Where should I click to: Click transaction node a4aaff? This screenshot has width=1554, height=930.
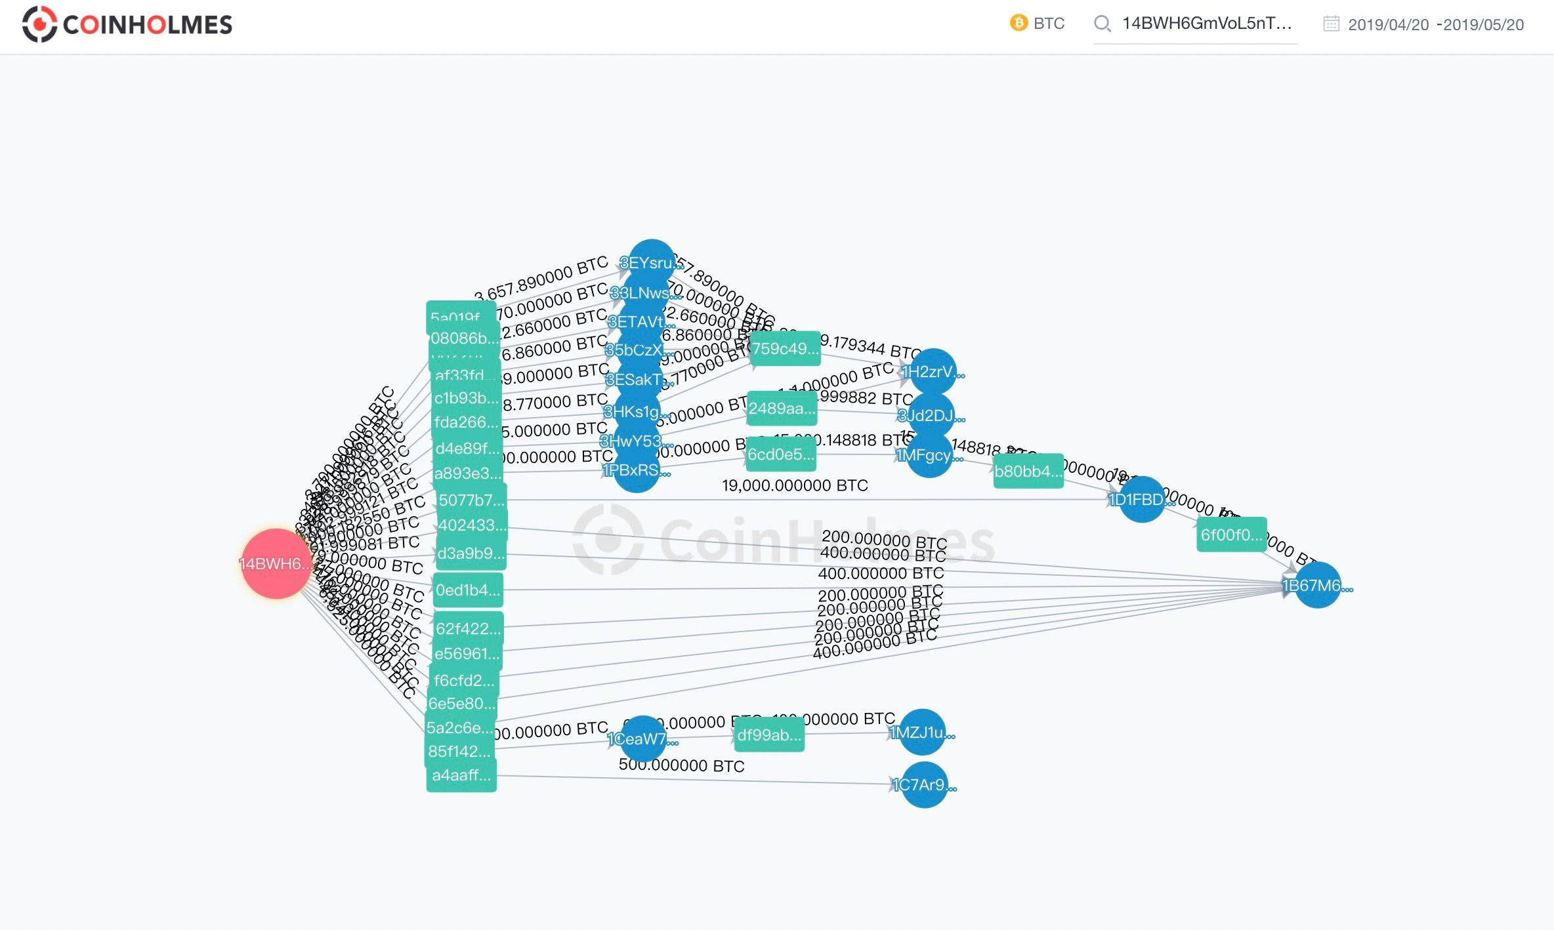(461, 775)
